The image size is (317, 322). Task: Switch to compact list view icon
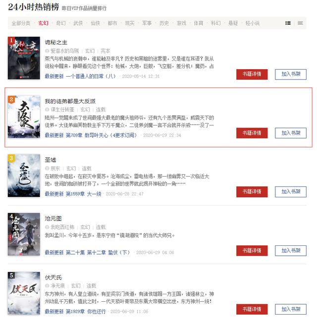point(300,23)
